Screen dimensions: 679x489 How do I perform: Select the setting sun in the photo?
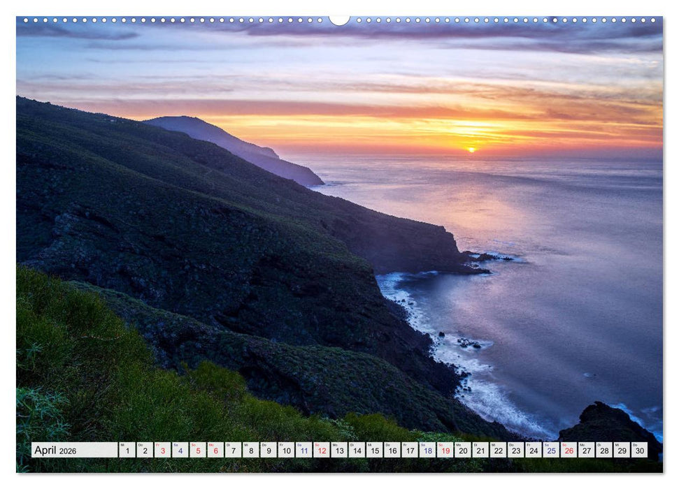(473, 148)
